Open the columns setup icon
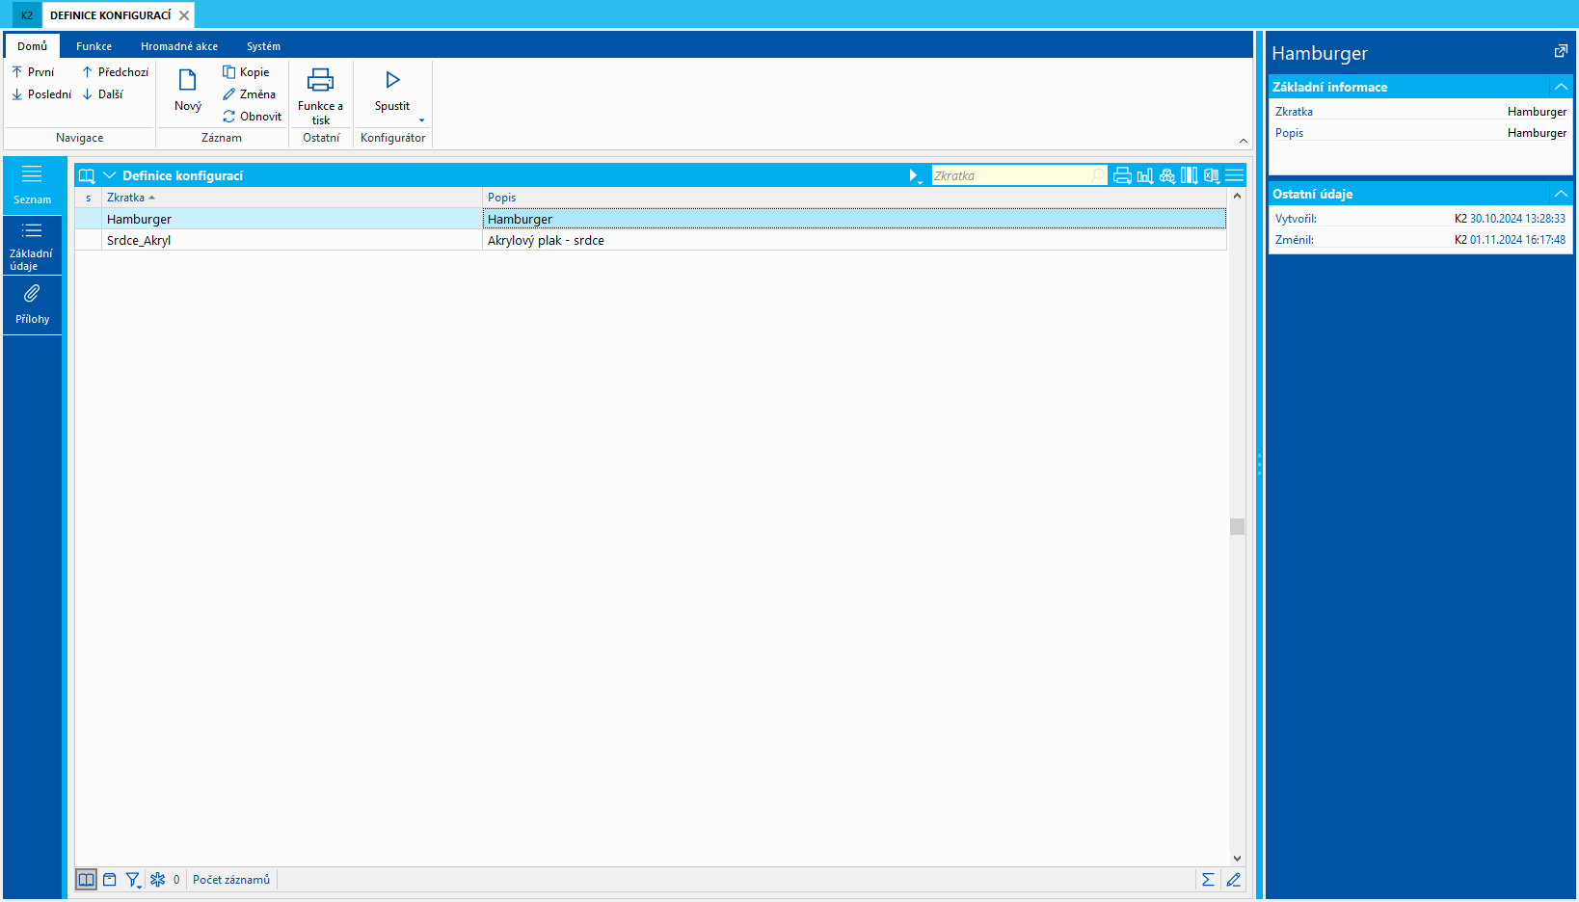This screenshot has height=902, width=1579. pos(1190,175)
